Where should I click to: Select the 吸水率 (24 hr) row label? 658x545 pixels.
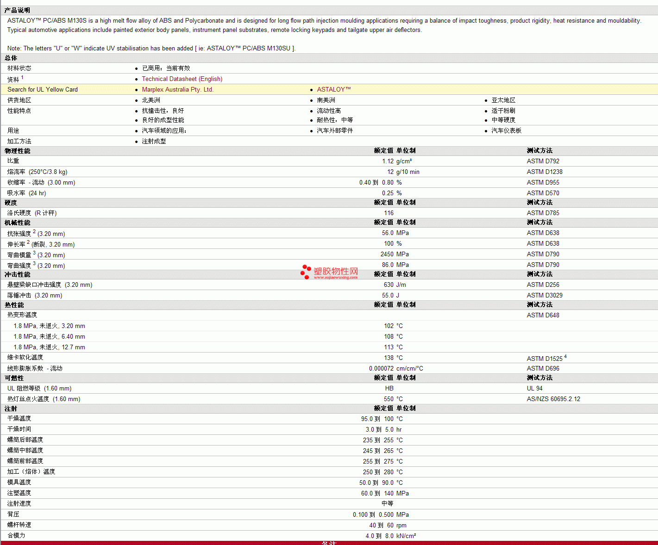coord(27,193)
